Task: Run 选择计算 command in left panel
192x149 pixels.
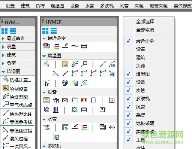Action: click(x=17, y=80)
